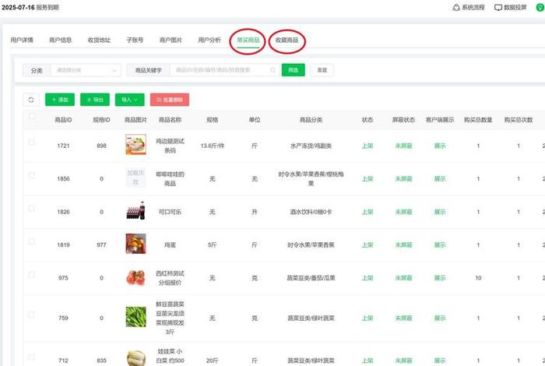Viewport: 545px width, 366px height.
Task: Click the green 筛选 filter button
Action: tap(293, 70)
